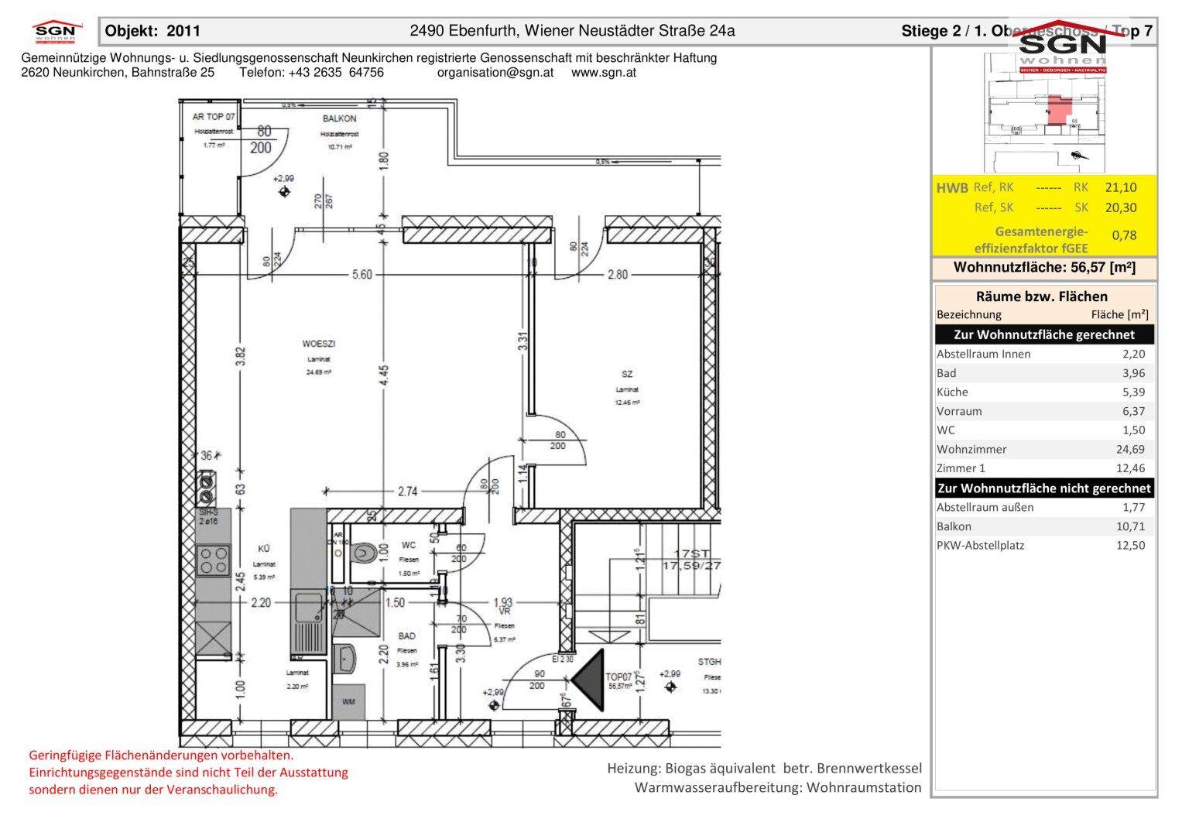Viewport: 1182px width, 836px height.
Task: Click 'Zur Wohnnutzfläche nicht gerechnet' header
Action: click(1045, 488)
